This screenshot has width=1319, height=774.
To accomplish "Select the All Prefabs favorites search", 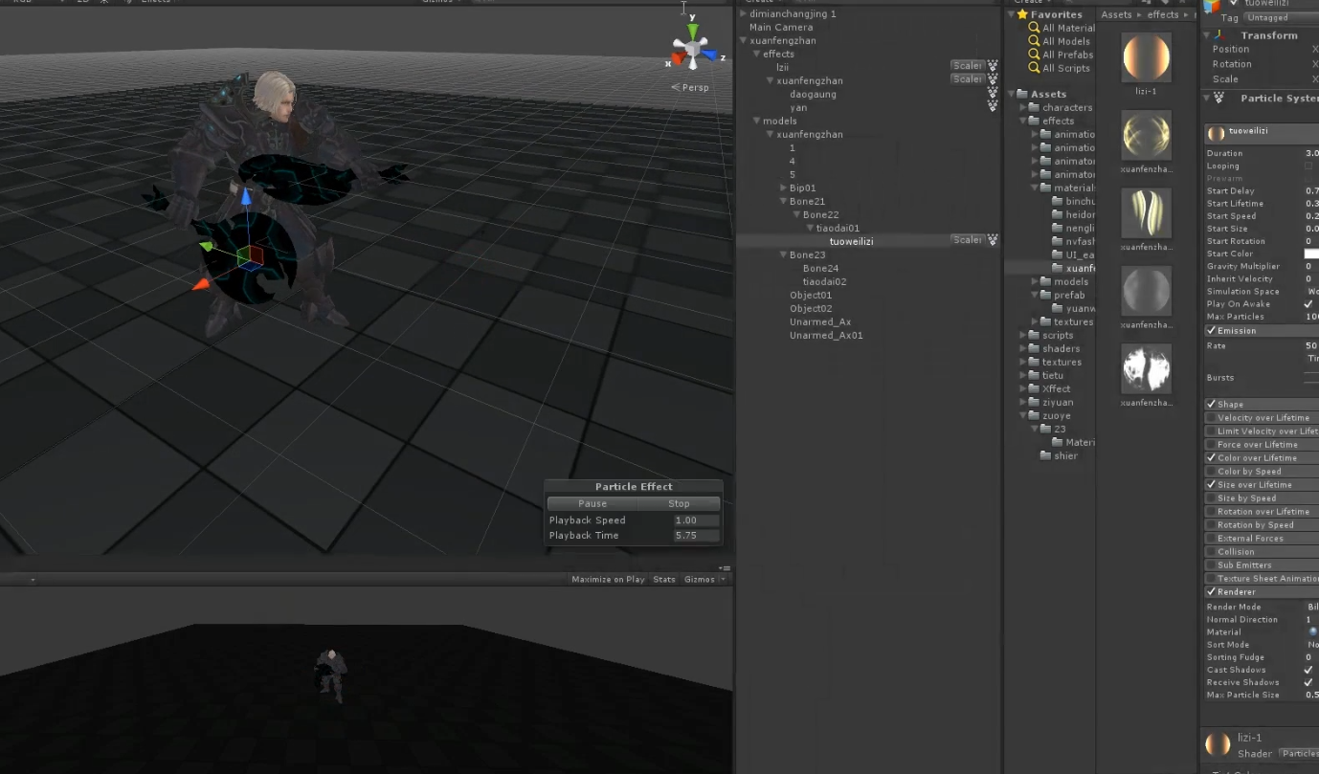I will 1062,55.
